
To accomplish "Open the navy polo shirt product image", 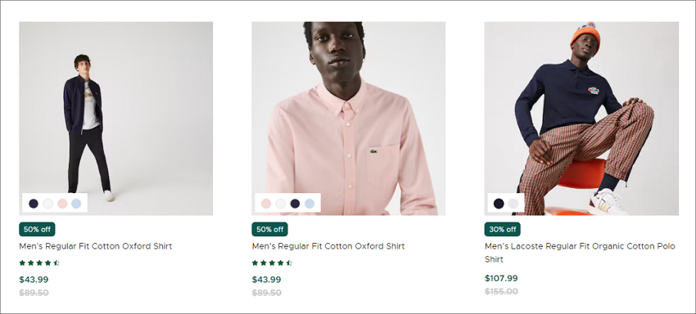I will pyautogui.click(x=581, y=119).
